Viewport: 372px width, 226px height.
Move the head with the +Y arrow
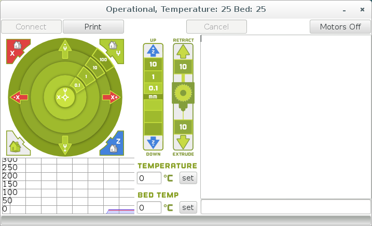point(65,48)
